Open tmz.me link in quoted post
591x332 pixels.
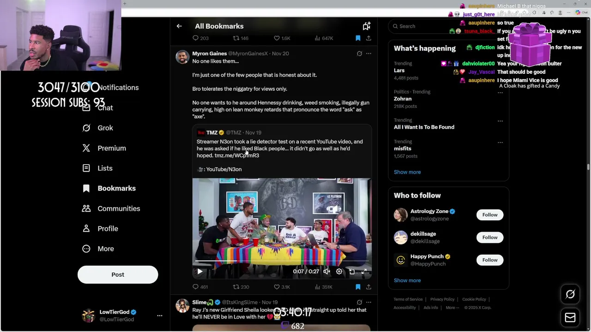[237, 155]
